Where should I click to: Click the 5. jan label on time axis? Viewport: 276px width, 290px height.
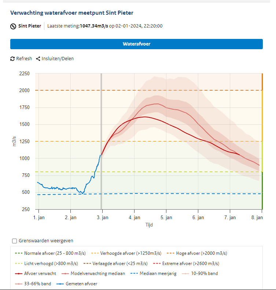click(166, 218)
